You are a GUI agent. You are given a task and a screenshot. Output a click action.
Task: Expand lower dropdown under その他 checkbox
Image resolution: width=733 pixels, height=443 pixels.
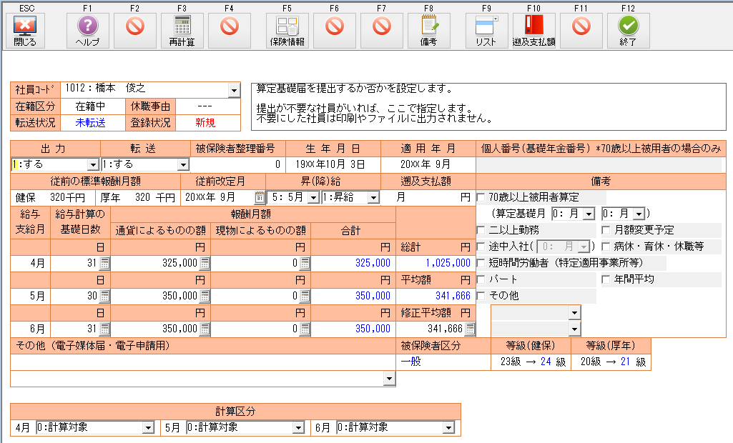coord(574,329)
